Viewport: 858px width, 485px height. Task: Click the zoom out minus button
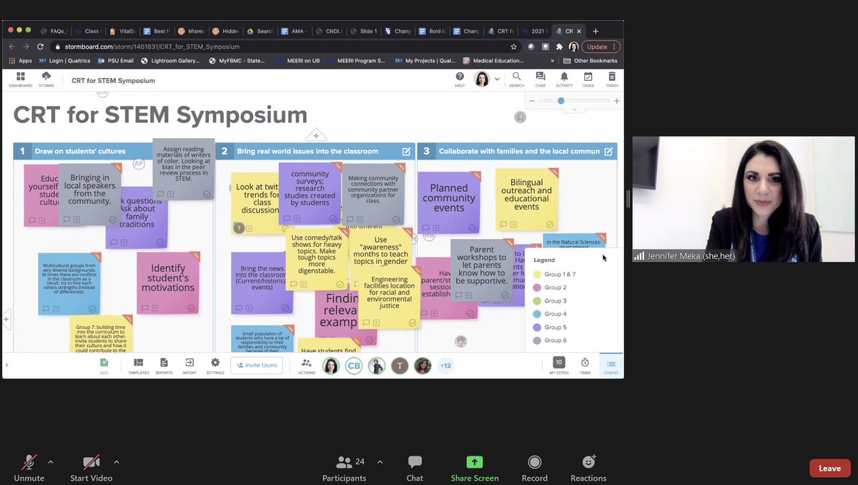click(x=532, y=101)
